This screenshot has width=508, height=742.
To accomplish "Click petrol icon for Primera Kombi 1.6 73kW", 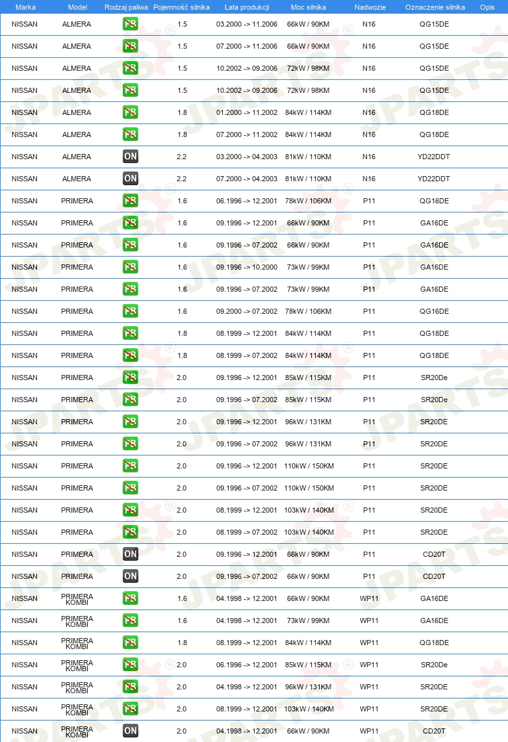I will [130, 620].
